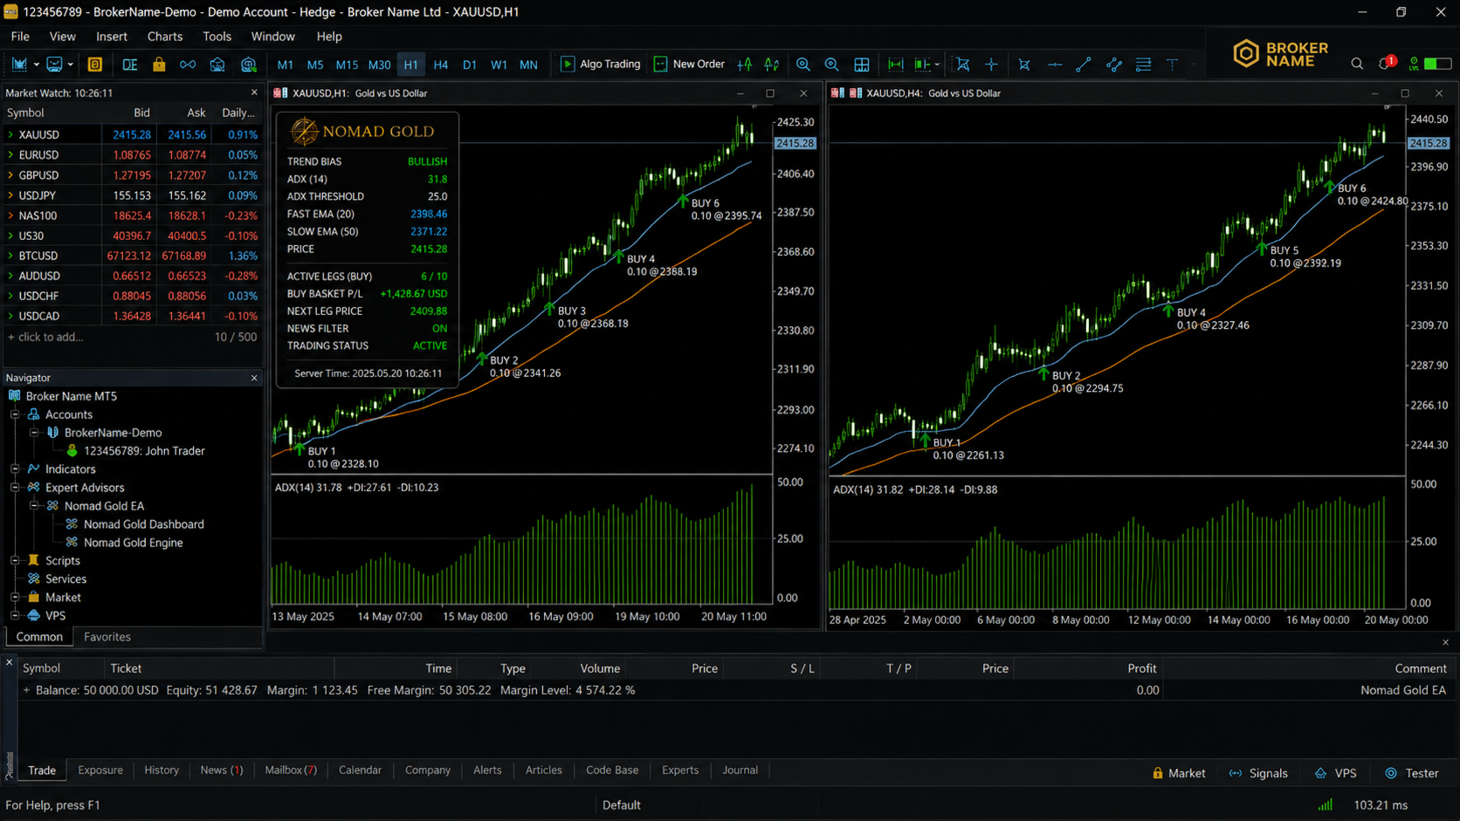The height and width of the screenshot is (821, 1460).
Task: Select the trendline drawing tool
Action: tap(1084, 65)
